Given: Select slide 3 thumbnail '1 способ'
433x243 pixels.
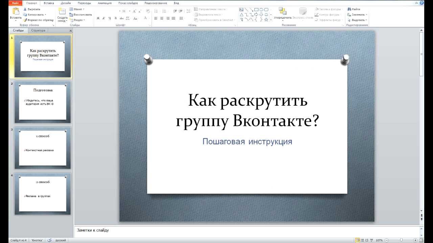Looking at the screenshot, I should pyautogui.click(x=43, y=148).
